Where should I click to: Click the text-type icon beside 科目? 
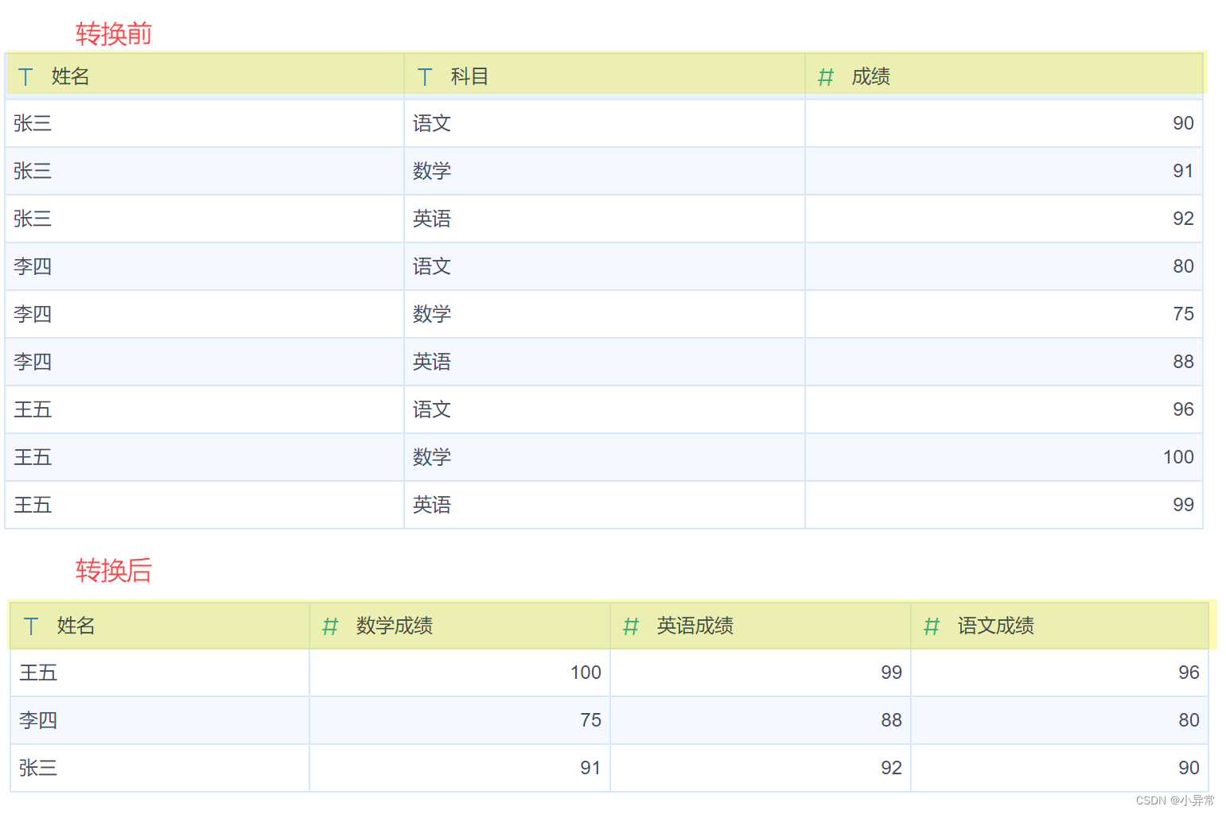(425, 77)
